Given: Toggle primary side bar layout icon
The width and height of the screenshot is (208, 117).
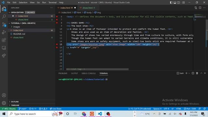Looking at the screenshot, I should (171, 3).
